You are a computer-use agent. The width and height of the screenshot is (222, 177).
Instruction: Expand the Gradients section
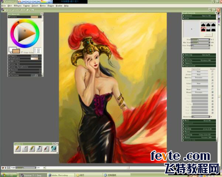(x=25, y=59)
